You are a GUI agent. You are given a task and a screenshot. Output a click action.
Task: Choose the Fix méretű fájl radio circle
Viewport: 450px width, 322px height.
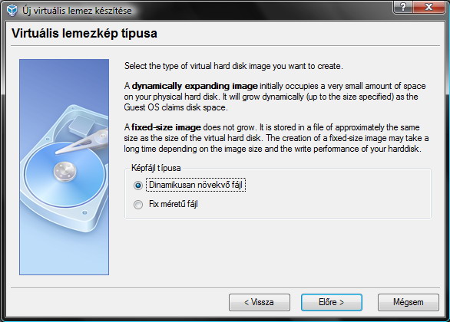(x=138, y=205)
